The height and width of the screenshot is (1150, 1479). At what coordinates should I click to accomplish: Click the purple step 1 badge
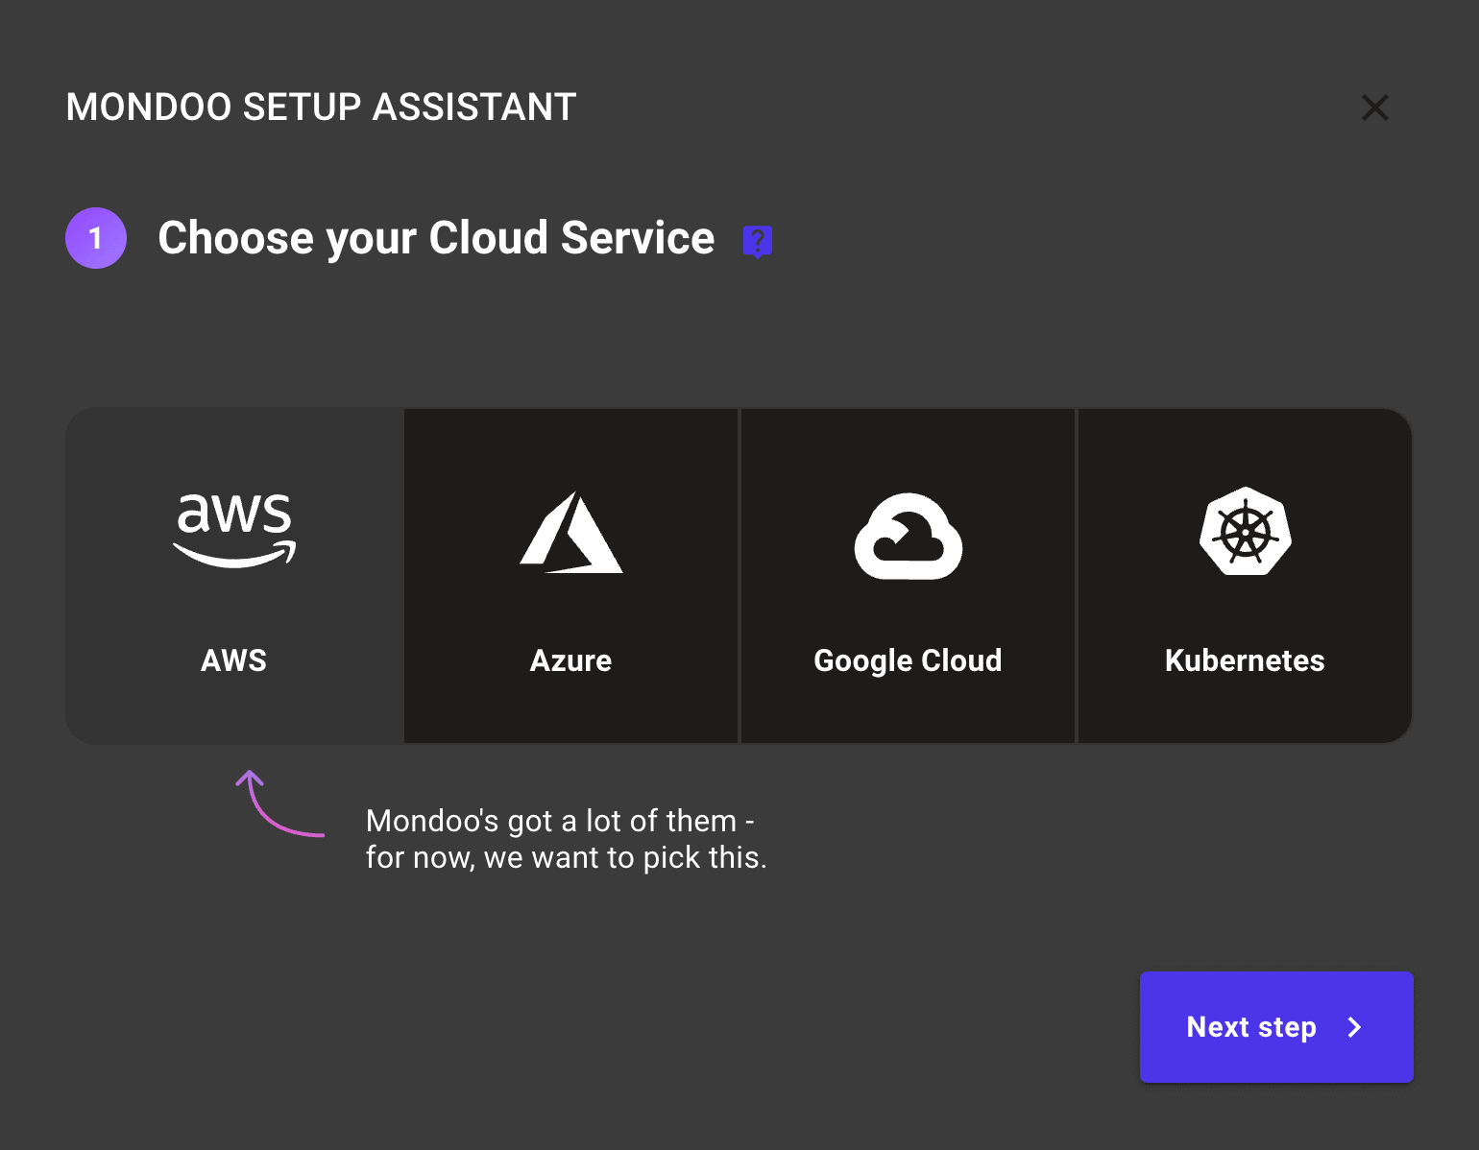click(x=96, y=238)
